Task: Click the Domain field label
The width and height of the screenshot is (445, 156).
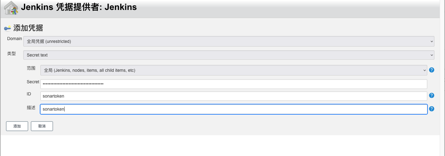Action: [15, 39]
